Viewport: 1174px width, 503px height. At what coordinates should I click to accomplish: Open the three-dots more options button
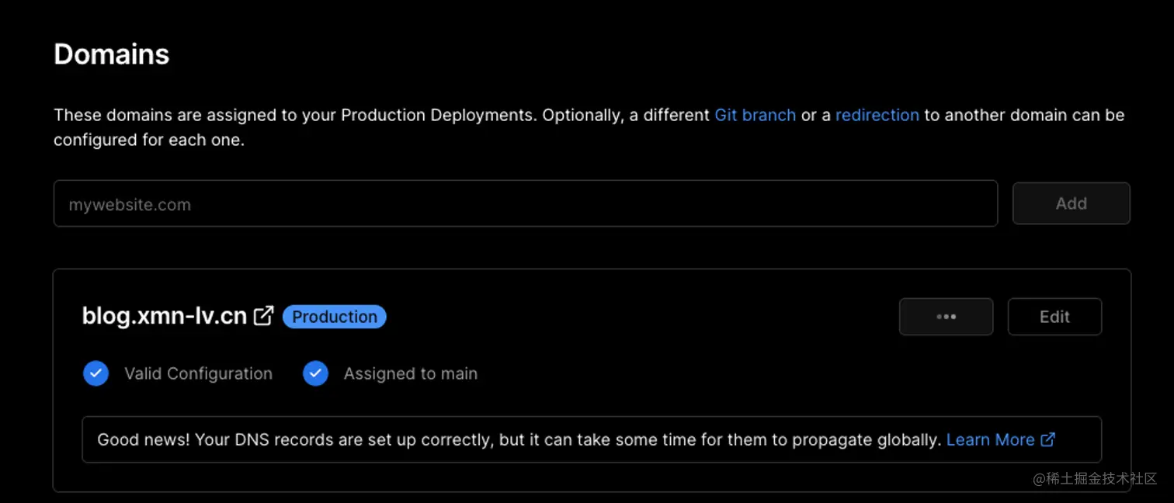[x=946, y=317]
